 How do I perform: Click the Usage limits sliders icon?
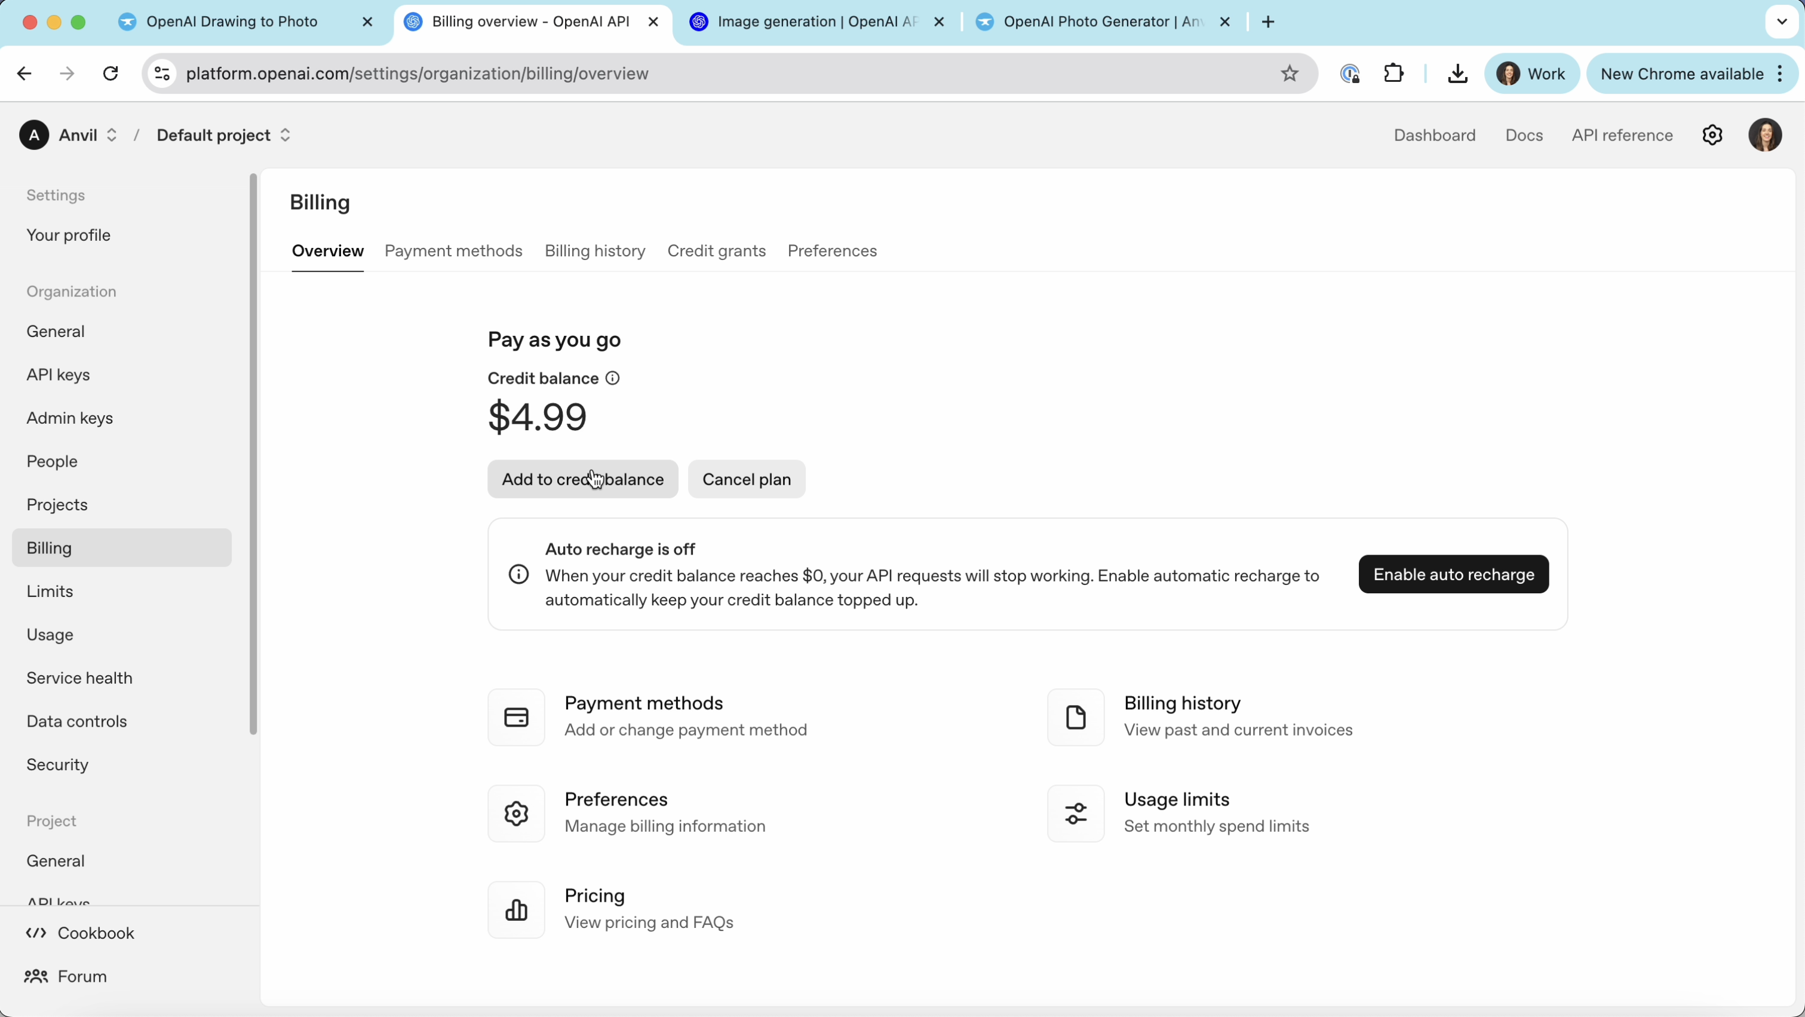[x=1076, y=814]
